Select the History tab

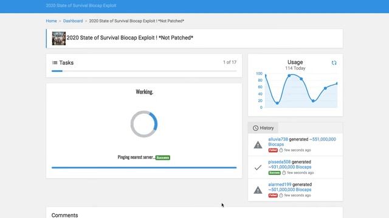coord(263,128)
